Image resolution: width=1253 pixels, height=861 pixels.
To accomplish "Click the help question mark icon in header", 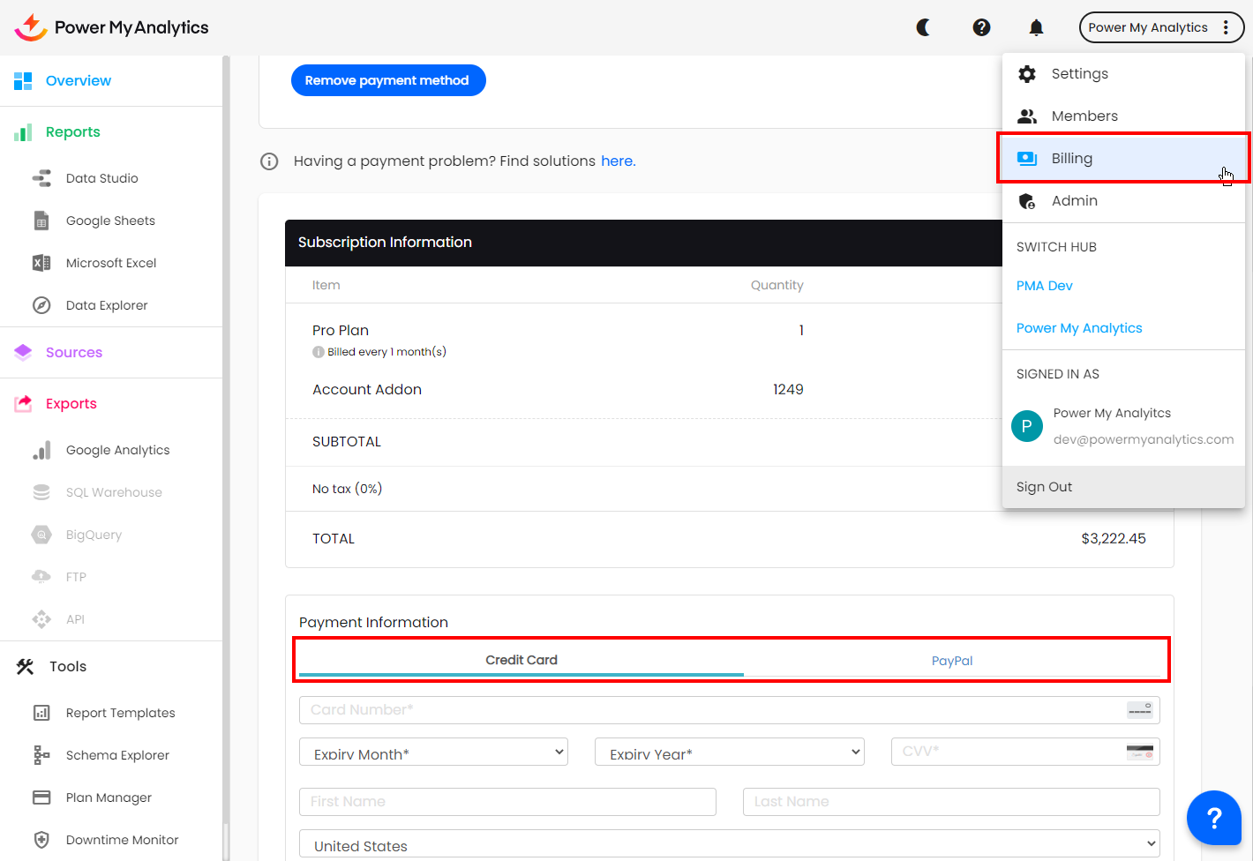I will coord(981,27).
